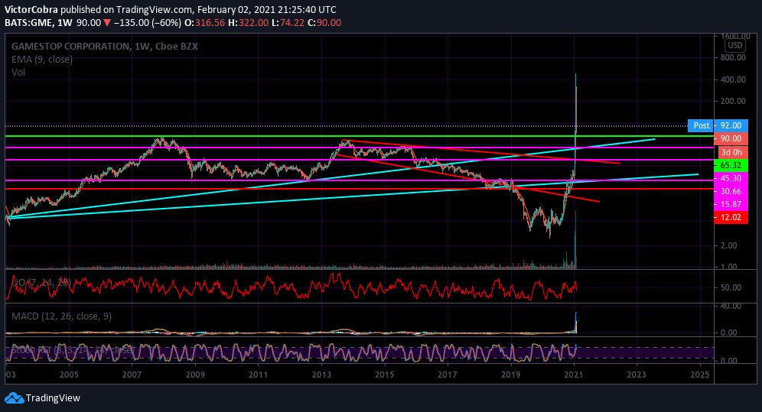This screenshot has height=412, width=762.
Task: Select the red 90.00 price label
Action: 731,139
